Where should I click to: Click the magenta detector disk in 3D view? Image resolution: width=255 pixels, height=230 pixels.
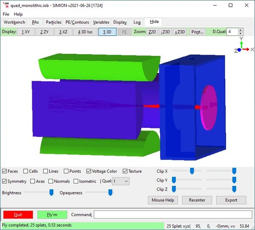[x=209, y=108]
